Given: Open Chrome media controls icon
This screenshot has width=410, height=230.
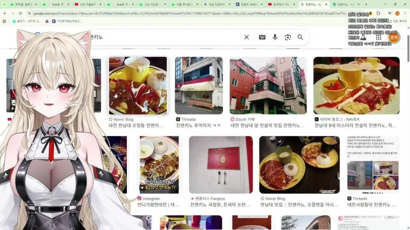Looking at the screenshot, I should tap(389, 13).
